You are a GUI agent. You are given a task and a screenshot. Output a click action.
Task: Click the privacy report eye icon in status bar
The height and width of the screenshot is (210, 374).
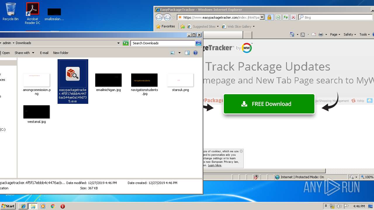click(256, 177)
